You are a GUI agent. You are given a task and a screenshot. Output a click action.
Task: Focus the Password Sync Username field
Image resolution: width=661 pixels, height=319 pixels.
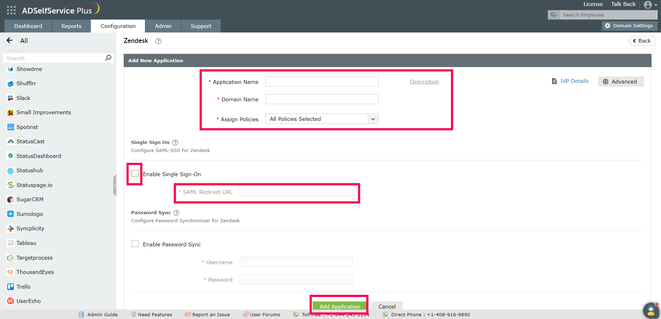point(296,262)
